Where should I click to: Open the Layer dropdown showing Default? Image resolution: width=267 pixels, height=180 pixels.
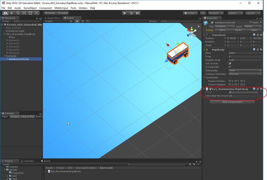tap(253, 26)
